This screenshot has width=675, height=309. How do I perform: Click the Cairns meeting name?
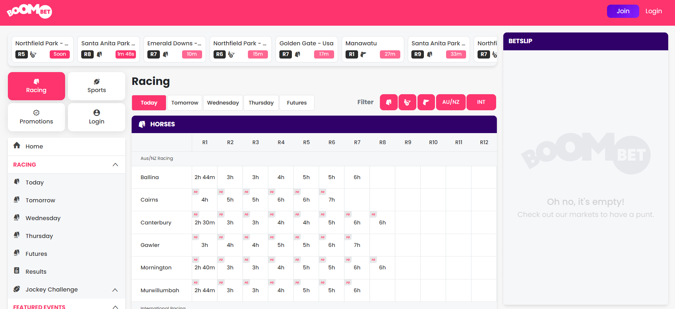[149, 200]
